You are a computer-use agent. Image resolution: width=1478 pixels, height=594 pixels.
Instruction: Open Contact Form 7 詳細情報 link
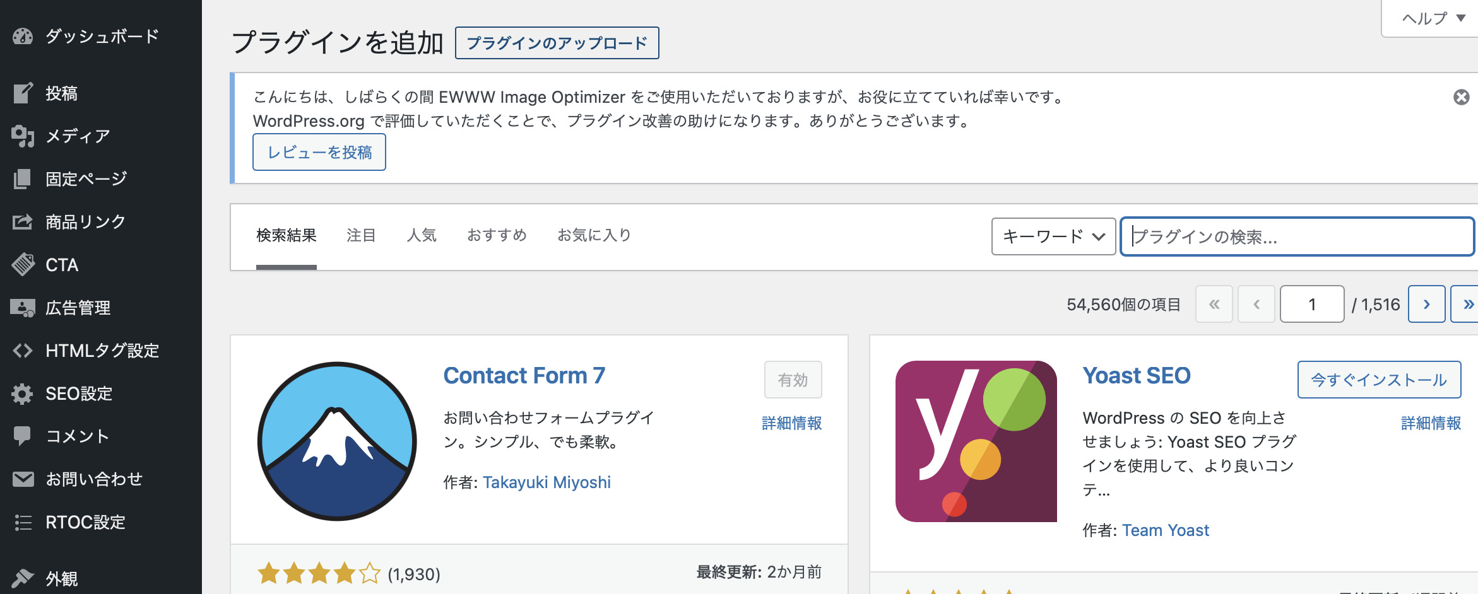pyautogui.click(x=791, y=423)
